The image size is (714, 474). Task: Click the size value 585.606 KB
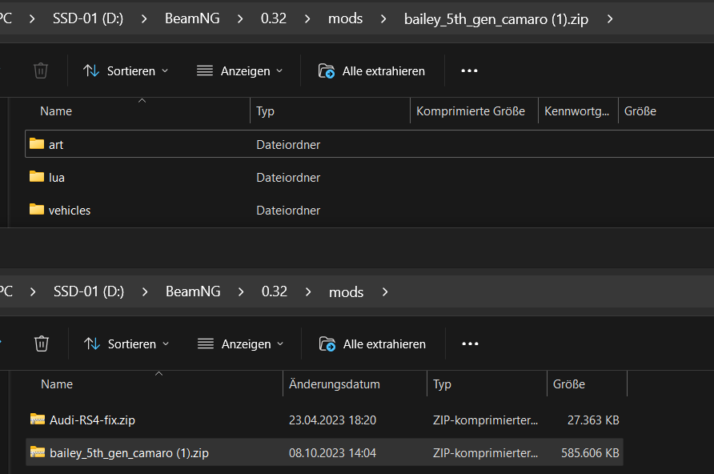click(x=590, y=452)
